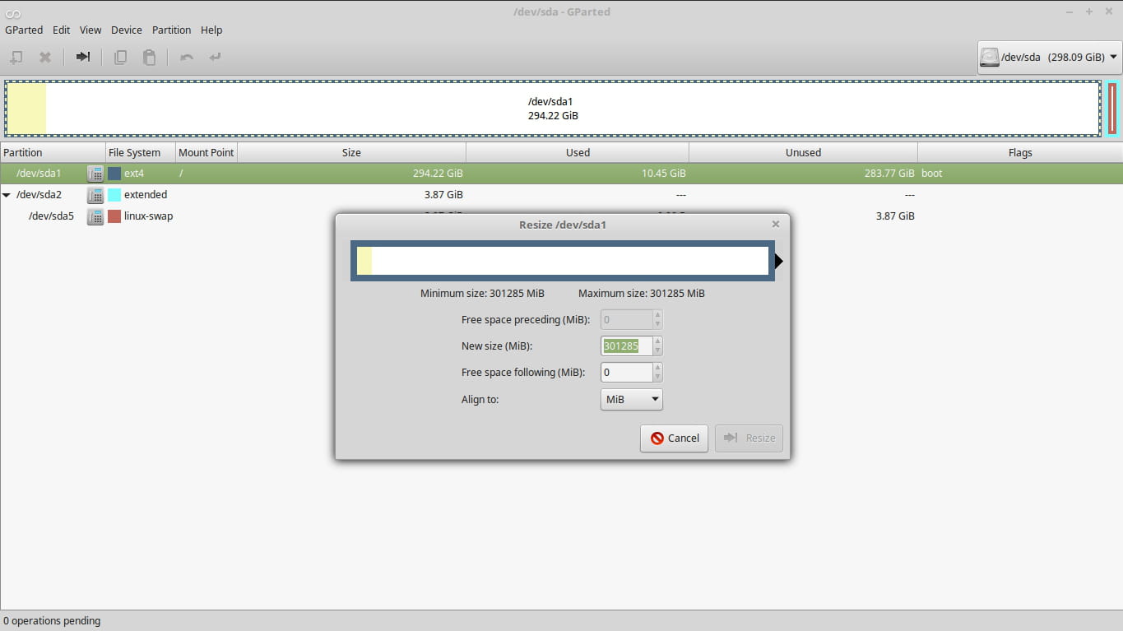Click the extended cyan color swatch
The width and height of the screenshot is (1123, 631).
pos(114,195)
